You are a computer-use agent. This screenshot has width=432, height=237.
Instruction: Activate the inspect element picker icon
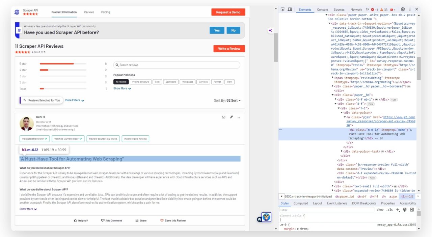pos(283,9)
